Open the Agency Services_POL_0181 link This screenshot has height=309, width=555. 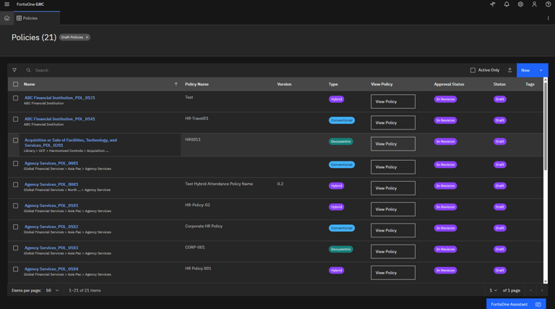pyautogui.click(x=51, y=206)
